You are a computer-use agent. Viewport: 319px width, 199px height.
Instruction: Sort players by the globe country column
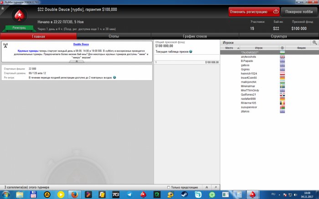(x=282, y=48)
